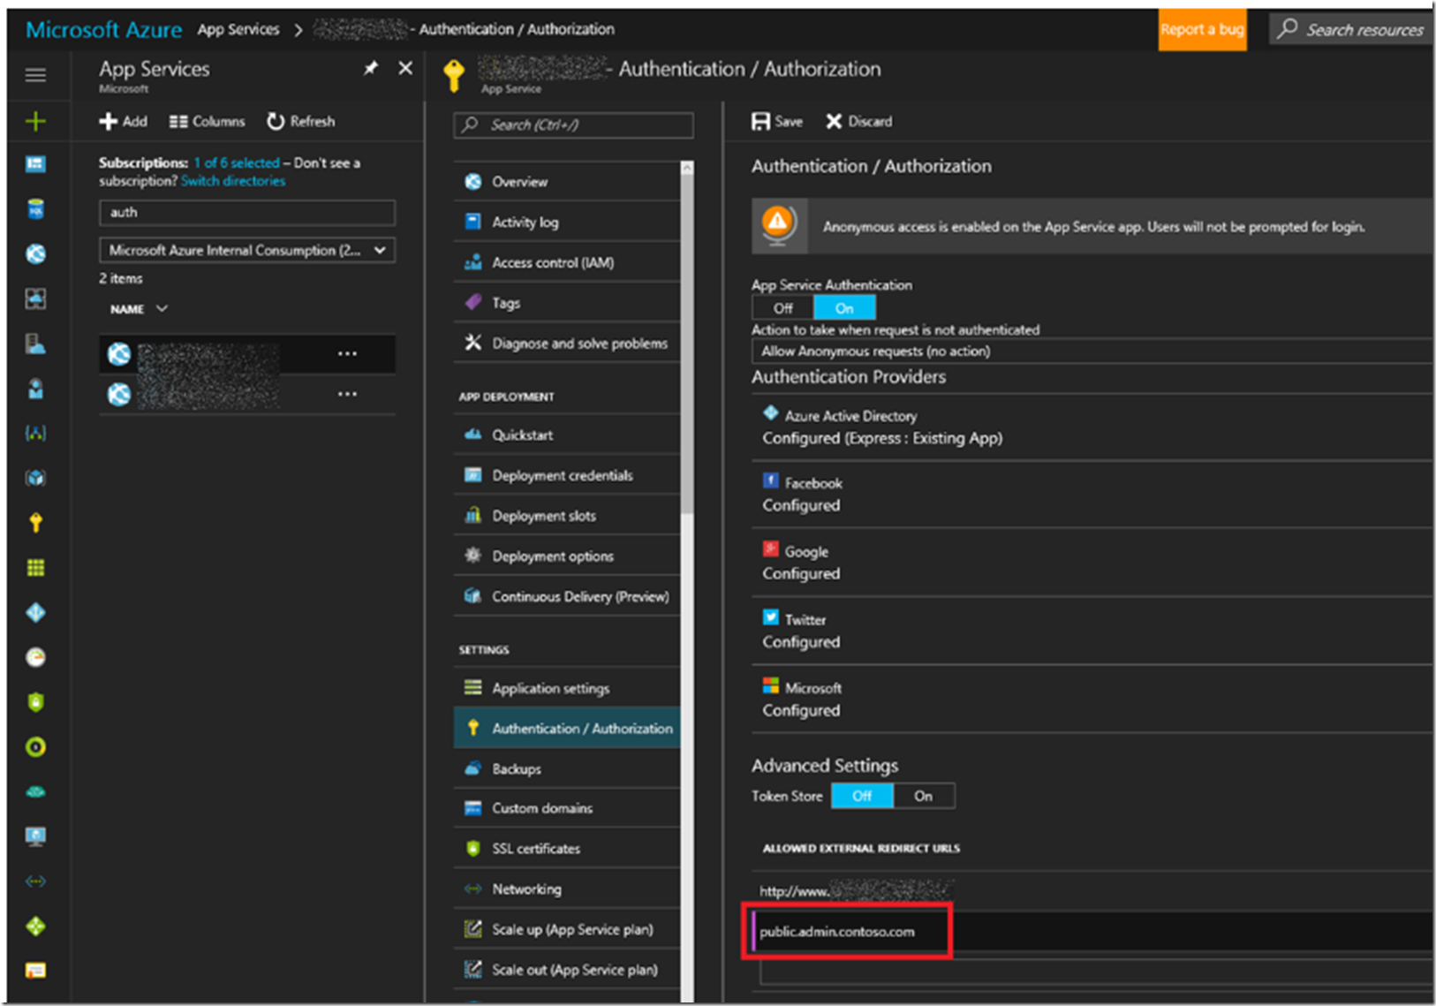Viewport: 1436px width, 1006px height.
Task: Click the green shield Security icon in sidebar
Action: (35, 702)
